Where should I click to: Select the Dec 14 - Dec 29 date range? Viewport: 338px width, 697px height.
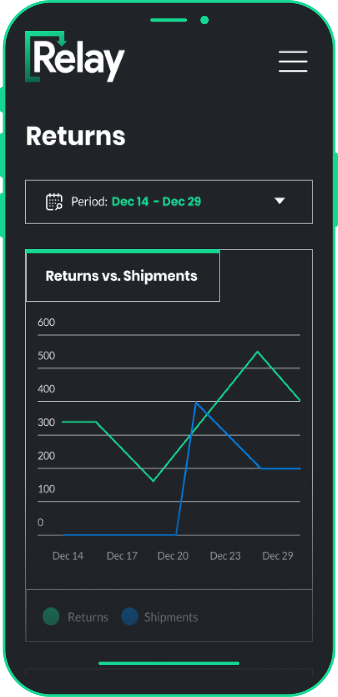(156, 201)
